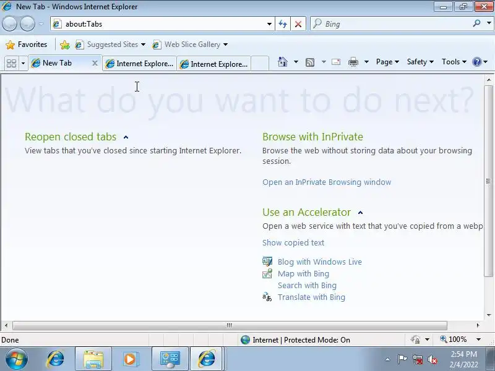The width and height of the screenshot is (495, 371).
Task: Click the vertical scrollbar down arrow
Action: click(489, 315)
